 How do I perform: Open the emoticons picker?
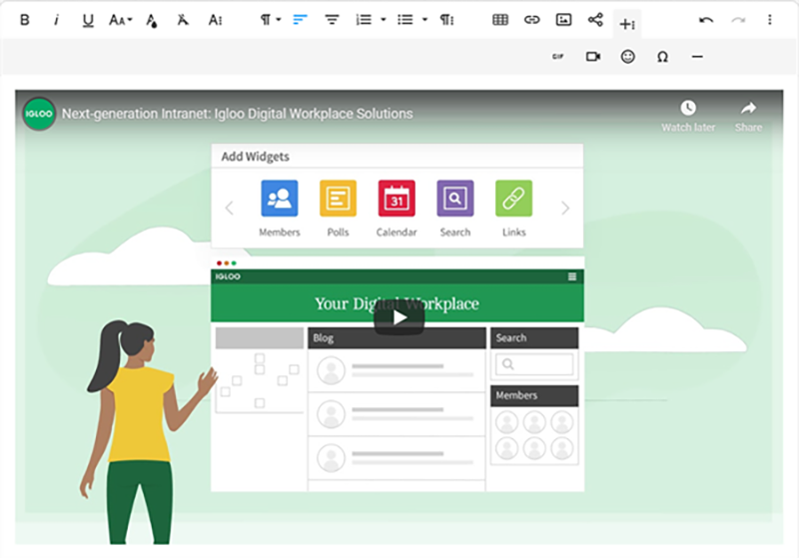pyautogui.click(x=628, y=57)
